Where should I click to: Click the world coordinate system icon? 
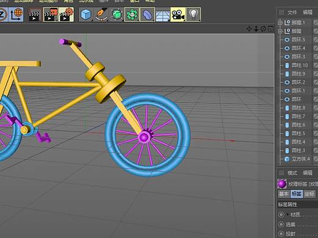[x=16, y=15]
